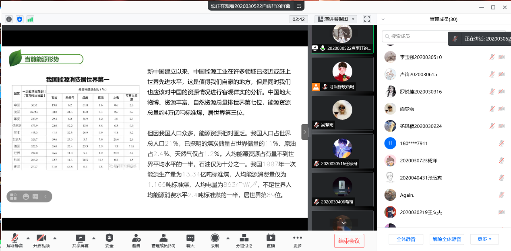The image size is (511, 251).
Task: Open Share Screen (共享屏幕)
Action: 81,241
